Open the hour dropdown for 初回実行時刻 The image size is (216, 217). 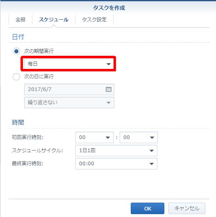(94, 137)
